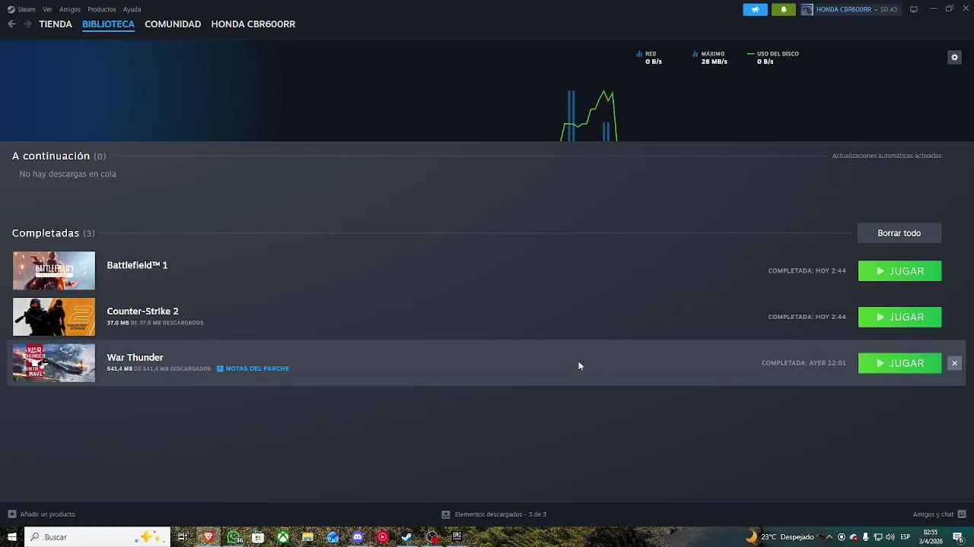The image size is (974, 547).
Task: Click the microphone tray icon
Action: [865, 537]
